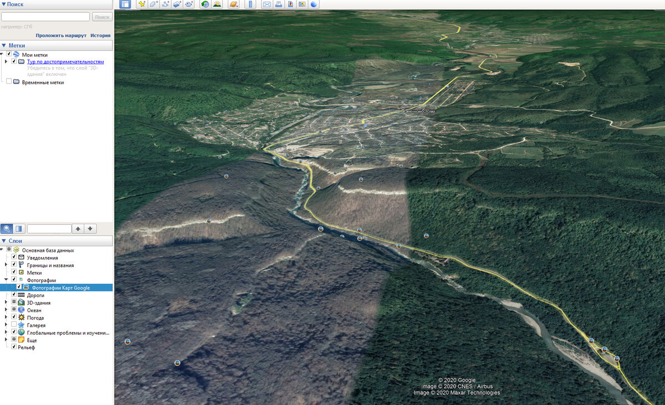
Task: Open the Add Path tool
Action: [x=165, y=4]
